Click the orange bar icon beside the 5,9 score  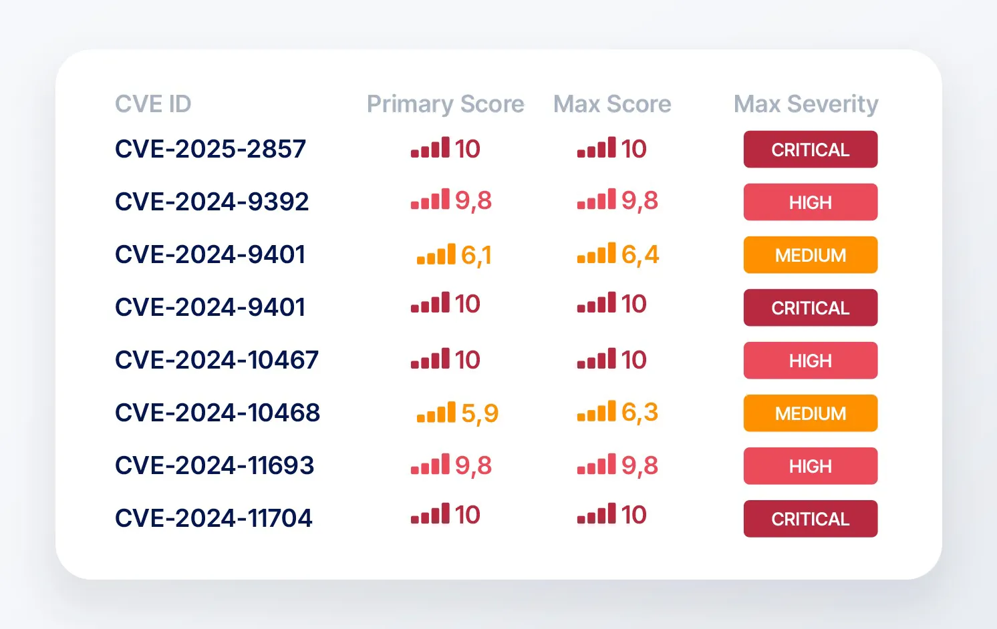coord(436,412)
